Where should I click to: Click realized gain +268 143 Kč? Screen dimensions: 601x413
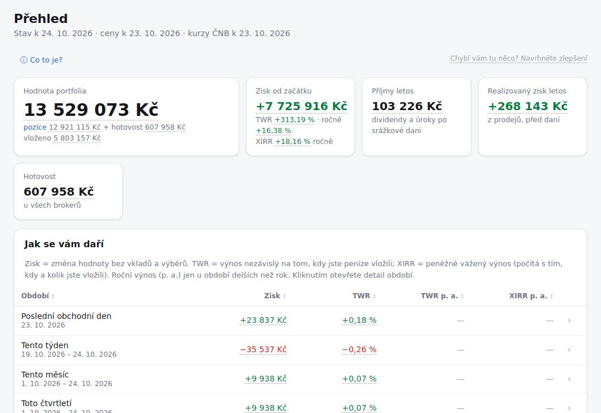coord(528,106)
